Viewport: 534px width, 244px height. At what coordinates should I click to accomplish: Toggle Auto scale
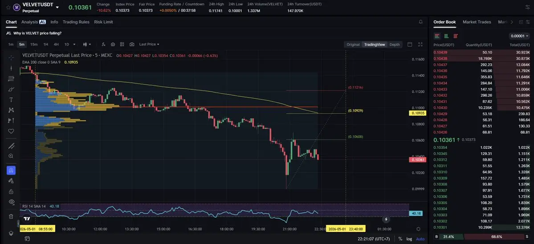[420, 239]
